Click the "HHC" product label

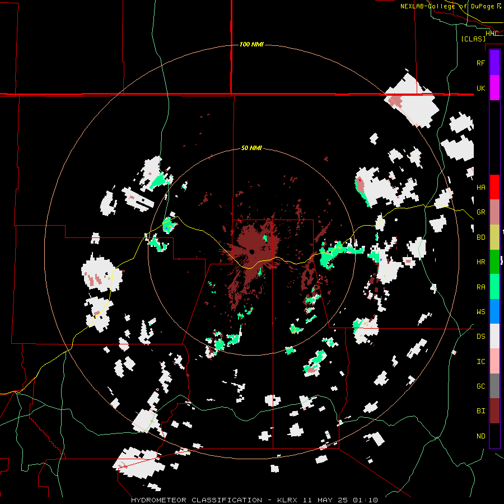(x=492, y=34)
